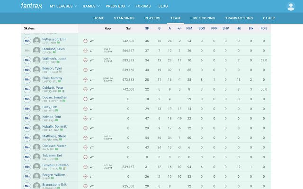Open player page for Mattheos, Stelio
Image resolution: width=303 pixels, height=189 pixels.
click(54, 136)
